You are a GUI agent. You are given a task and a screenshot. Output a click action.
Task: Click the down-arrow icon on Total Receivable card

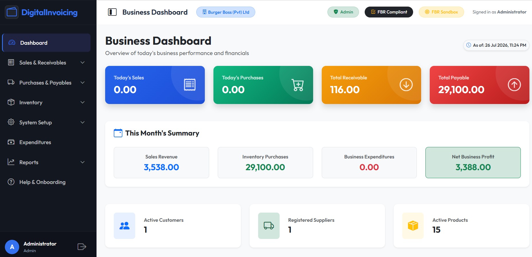pyautogui.click(x=406, y=85)
